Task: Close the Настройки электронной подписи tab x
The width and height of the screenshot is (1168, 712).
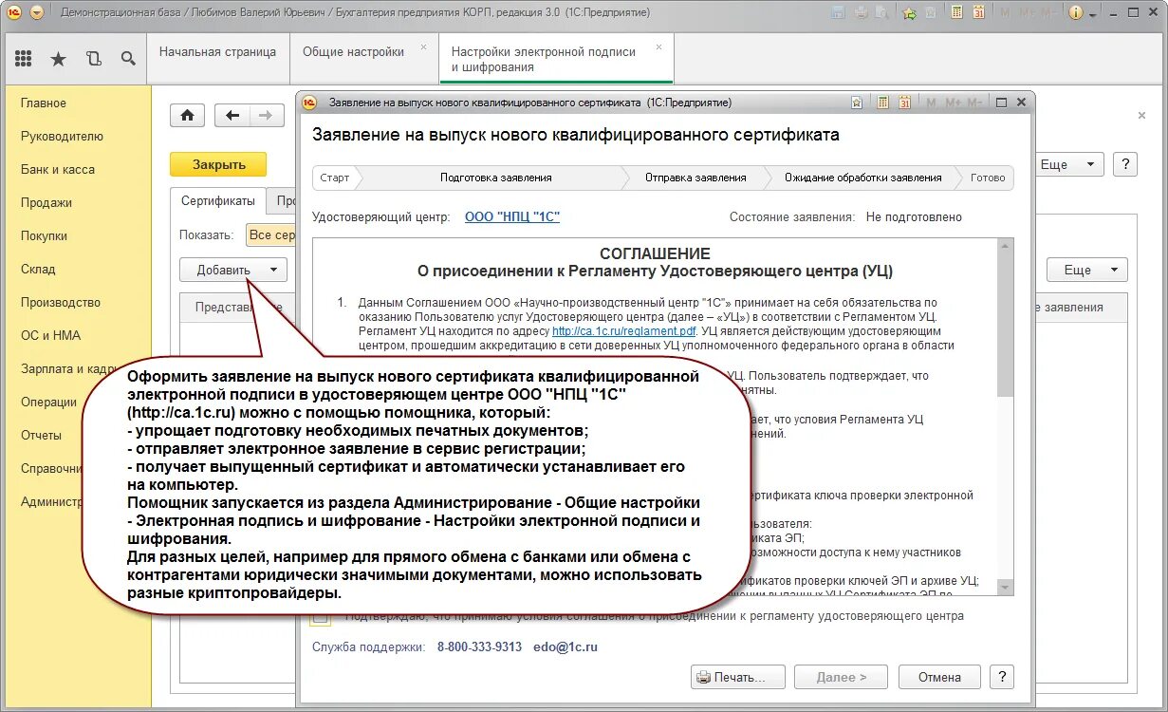Action: (658, 47)
